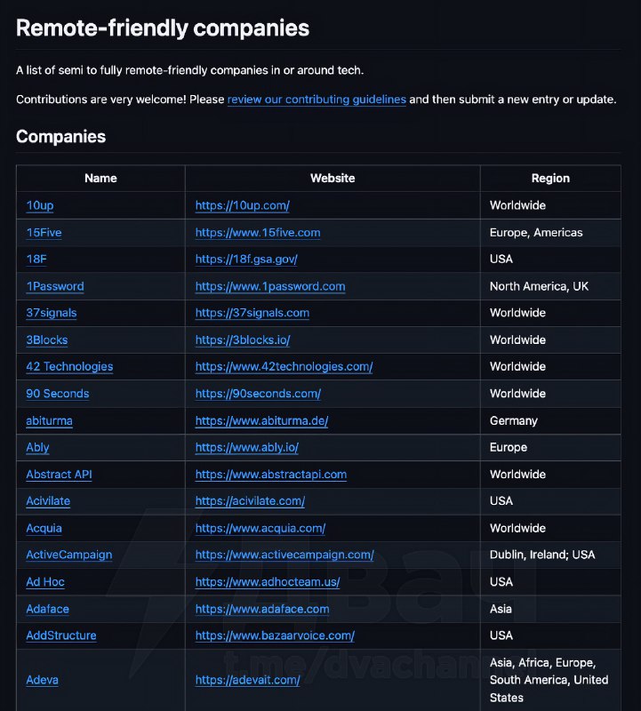Open the Acquia company name link
This screenshot has width=641, height=711.
44,528
